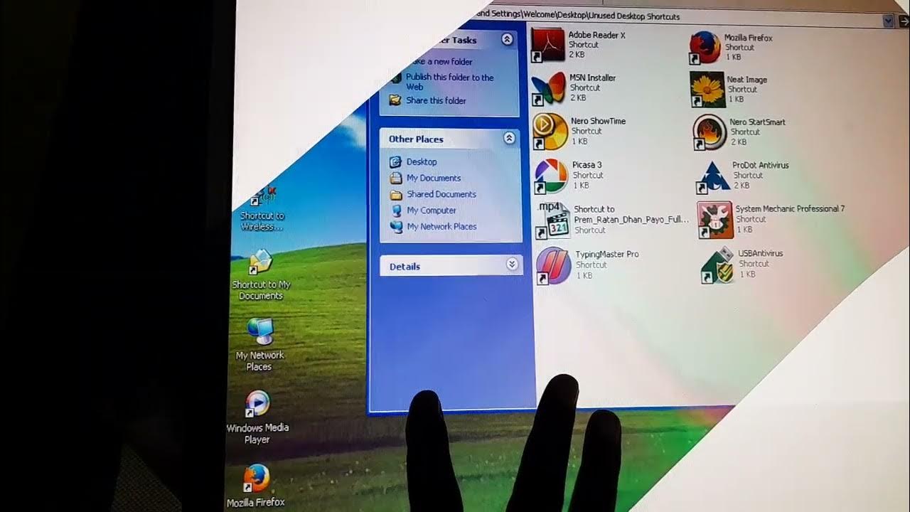The height and width of the screenshot is (512, 910).
Task: Select the USBAntivirus shortcut icon
Action: click(x=717, y=265)
